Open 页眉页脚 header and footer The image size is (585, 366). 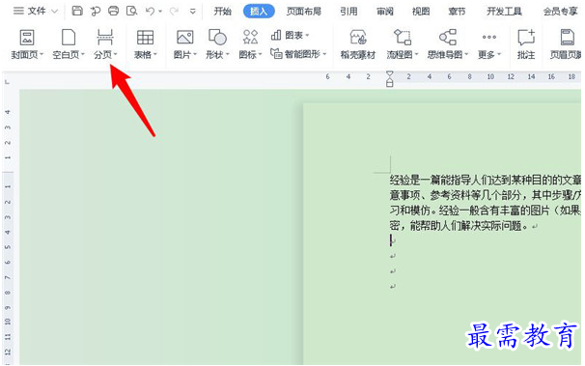(566, 44)
